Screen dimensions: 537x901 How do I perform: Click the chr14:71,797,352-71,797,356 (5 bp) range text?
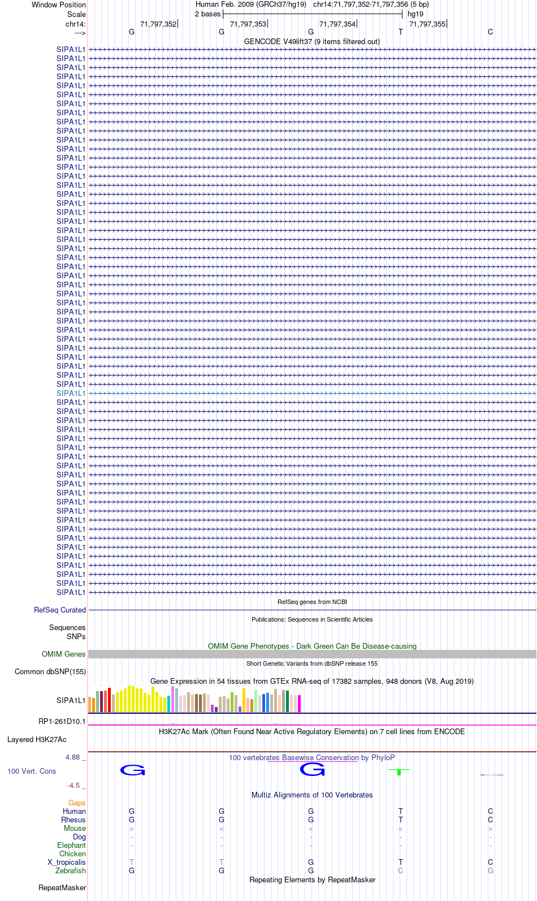(x=371, y=4)
